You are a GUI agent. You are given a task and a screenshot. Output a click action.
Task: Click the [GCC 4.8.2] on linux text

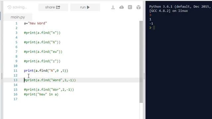[x=169, y=11]
